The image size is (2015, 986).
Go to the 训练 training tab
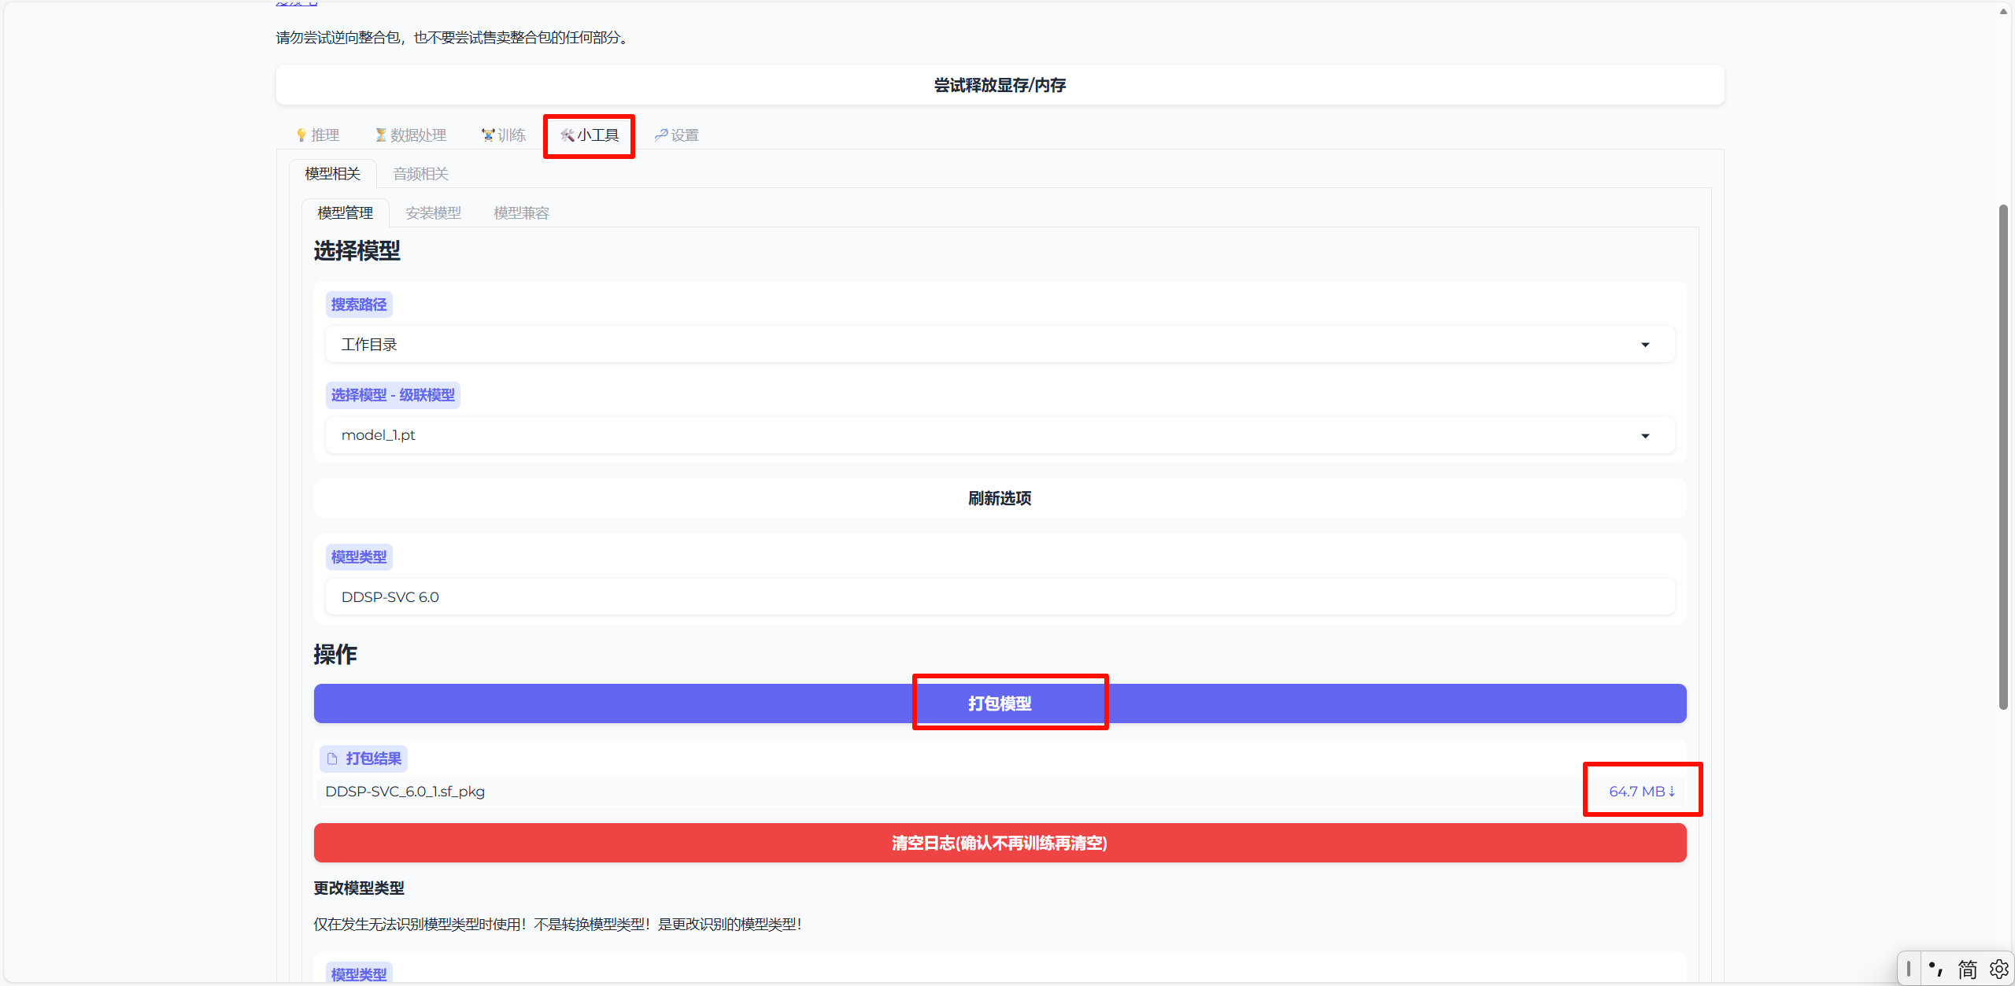click(x=504, y=135)
